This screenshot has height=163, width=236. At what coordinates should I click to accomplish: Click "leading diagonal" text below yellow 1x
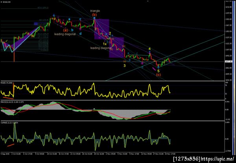(101, 48)
